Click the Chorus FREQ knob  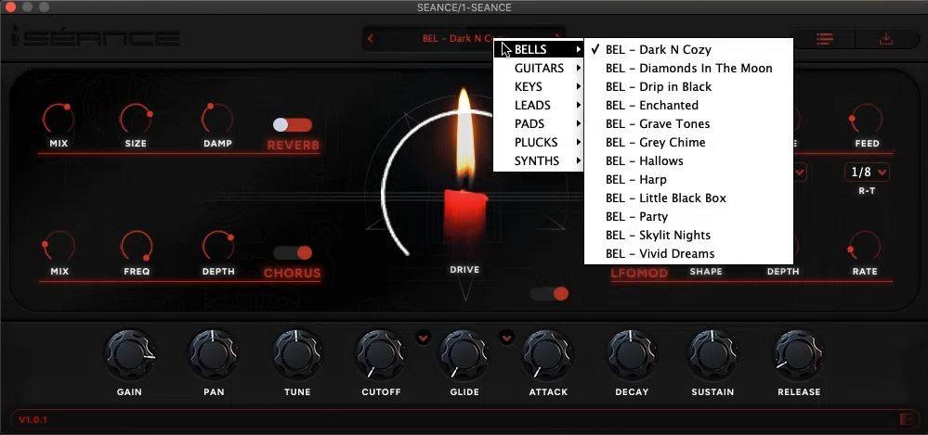point(137,247)
